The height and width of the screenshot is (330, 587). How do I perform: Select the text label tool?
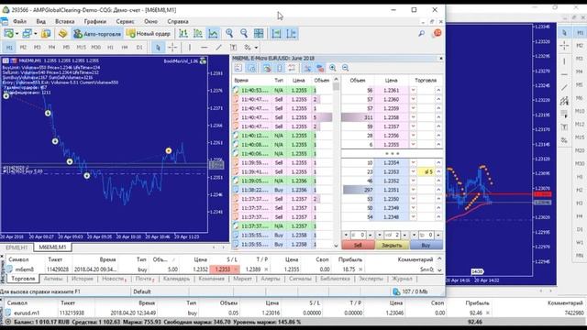(233, 48)
